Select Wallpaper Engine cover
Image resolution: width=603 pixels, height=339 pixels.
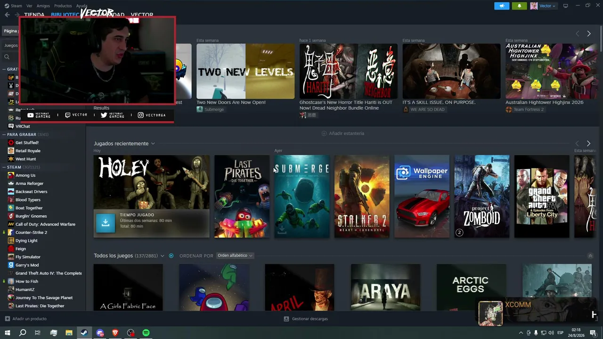(422, 196)
